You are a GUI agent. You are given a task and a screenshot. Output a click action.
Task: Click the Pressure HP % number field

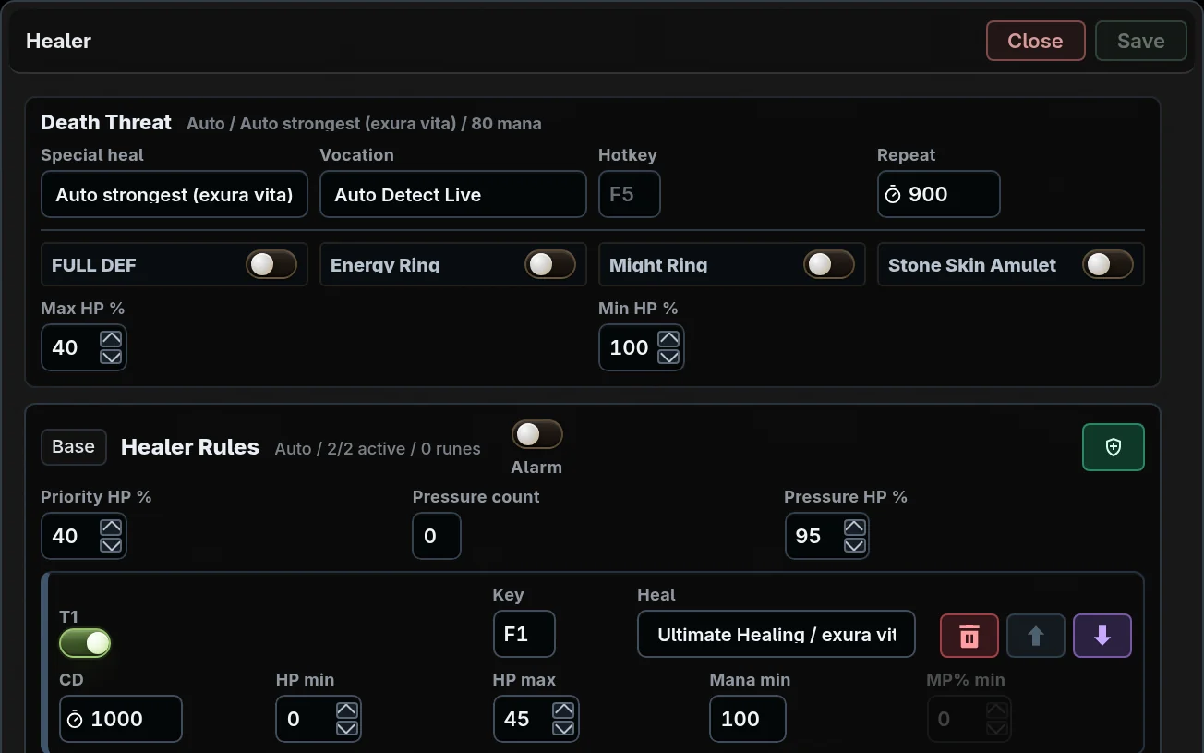827,536
